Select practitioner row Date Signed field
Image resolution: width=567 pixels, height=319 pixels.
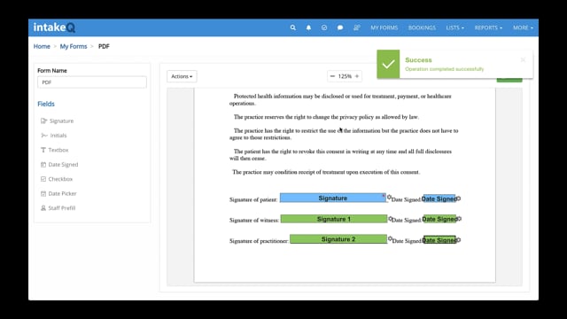[439, 240]
